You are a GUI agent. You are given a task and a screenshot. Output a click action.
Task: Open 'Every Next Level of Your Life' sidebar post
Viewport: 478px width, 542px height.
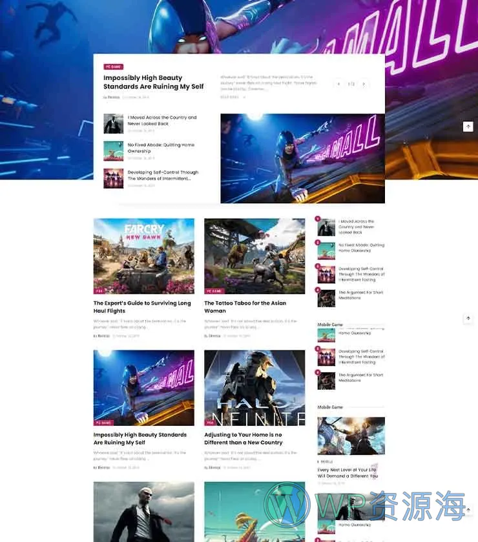[348, 473]
